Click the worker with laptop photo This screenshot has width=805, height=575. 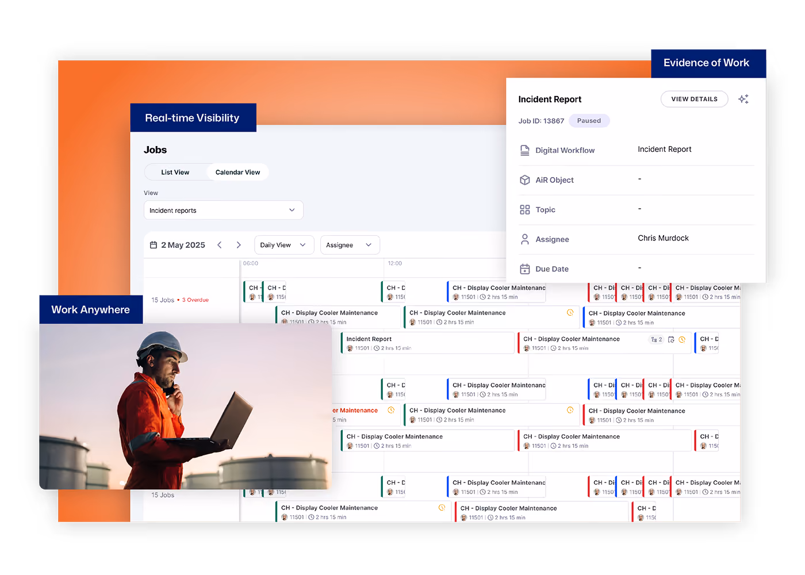point(185,407)
